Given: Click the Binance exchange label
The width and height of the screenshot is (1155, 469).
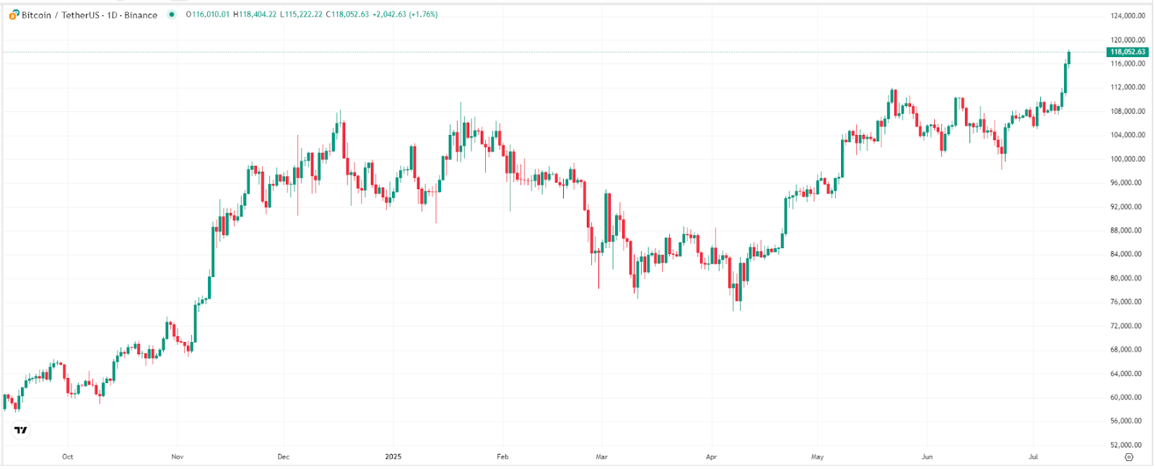Looking at the screenshot, I should click(140, 14).
